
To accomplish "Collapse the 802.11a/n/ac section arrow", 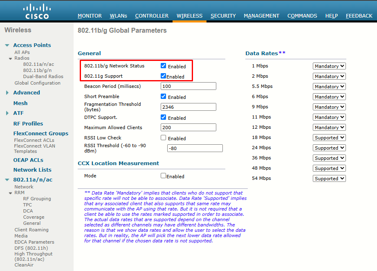I will click(x=7, y=180).
